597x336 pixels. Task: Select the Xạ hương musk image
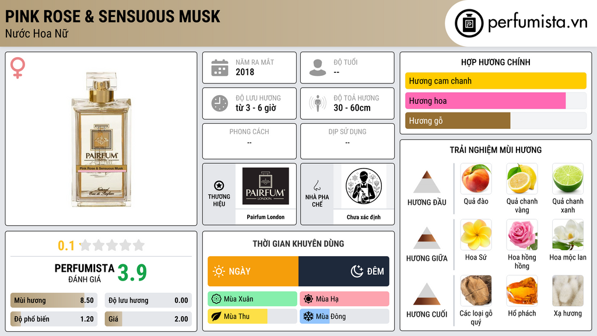point(568,290)
